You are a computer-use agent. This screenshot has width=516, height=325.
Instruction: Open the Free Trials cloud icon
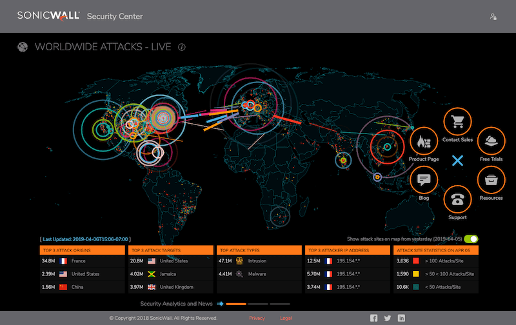pyautogui.click(x=491, y=141)
